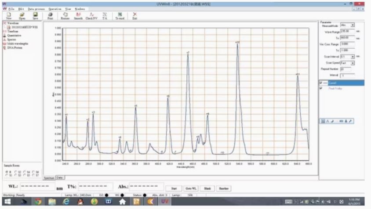Click the Abs. readout field

[146, 186]
